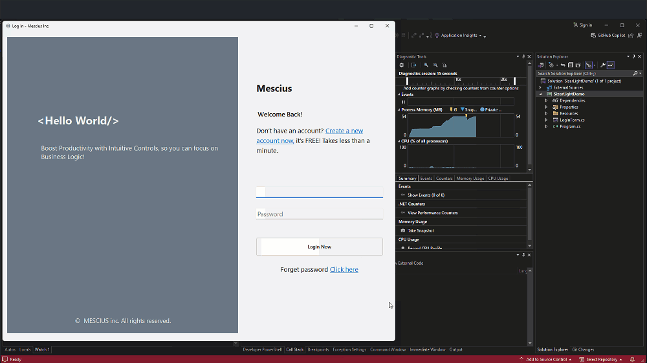Viewport: 647px width, 363px height.
Task: Click Show Events (0 of 0) link
Action: [426, 195]
